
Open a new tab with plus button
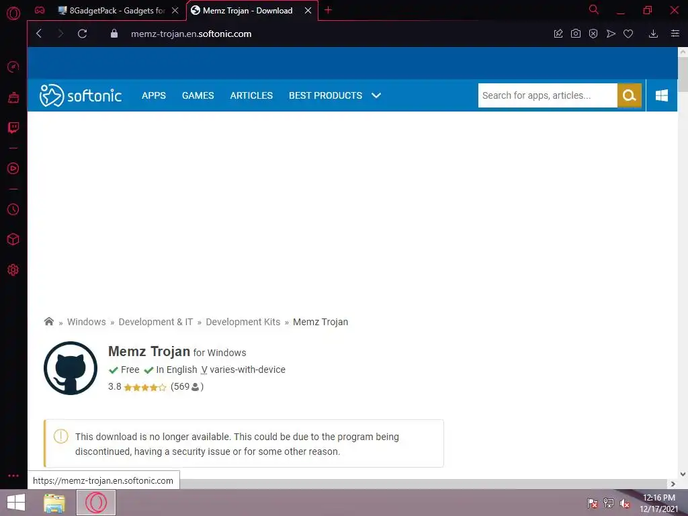pos(328,10)
